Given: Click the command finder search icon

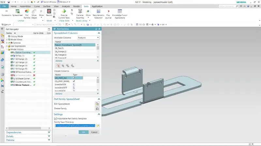Looking at the screenshot, I should [237, 6].
